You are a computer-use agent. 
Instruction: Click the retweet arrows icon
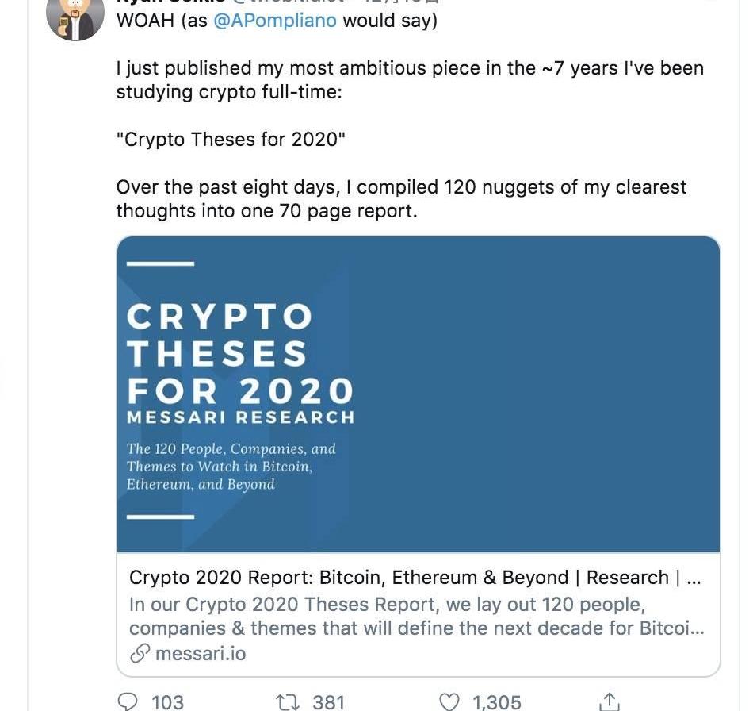[288, 701]
